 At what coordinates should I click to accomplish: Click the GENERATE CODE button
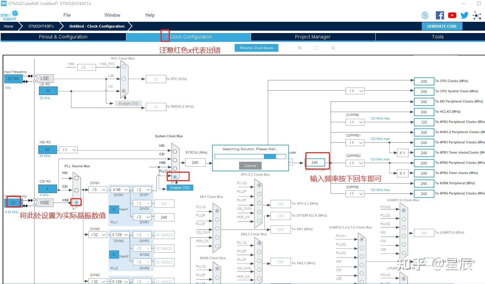pos(442,26)
